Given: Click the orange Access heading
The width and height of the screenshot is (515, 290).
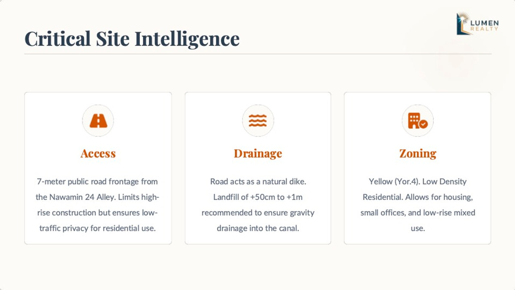Looking at the screenshot, I should click(x=98, y=154).
